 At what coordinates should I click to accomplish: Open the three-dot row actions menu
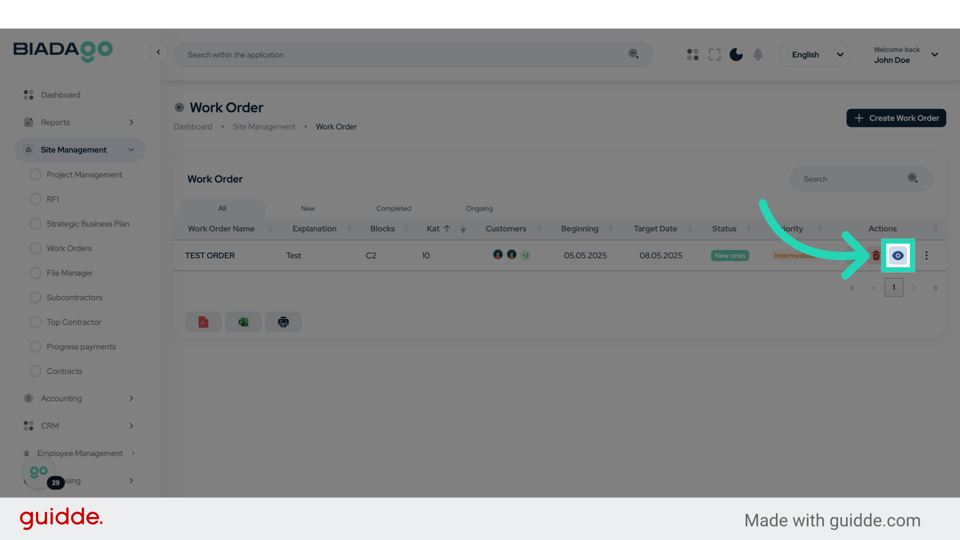coord(926,255)
